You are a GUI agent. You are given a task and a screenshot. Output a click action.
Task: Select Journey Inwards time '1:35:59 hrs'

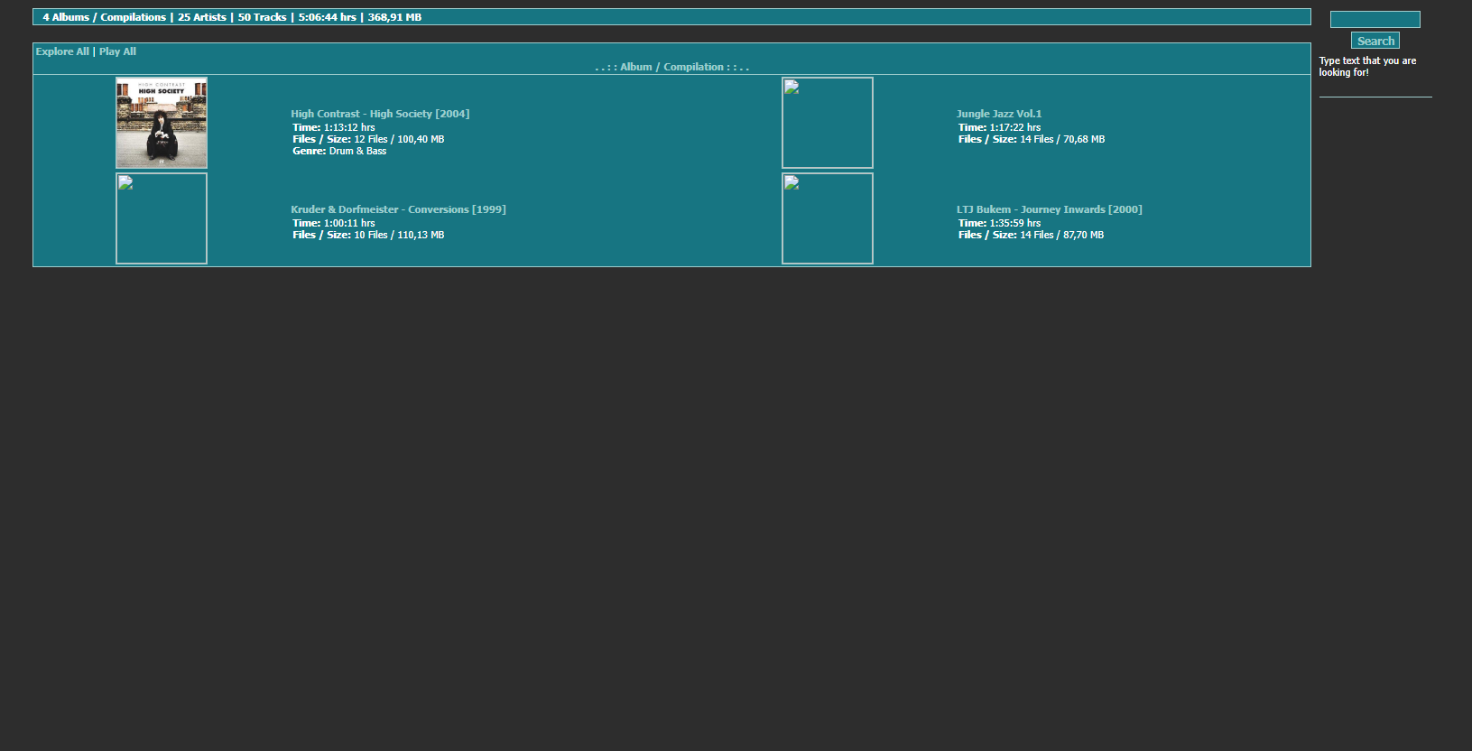click(x=1015, y=223)
